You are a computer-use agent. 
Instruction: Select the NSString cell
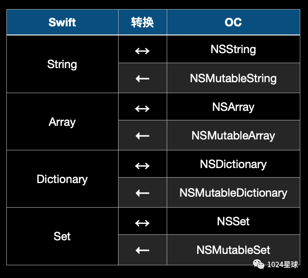pyautogui.click(x=233, y=49)
